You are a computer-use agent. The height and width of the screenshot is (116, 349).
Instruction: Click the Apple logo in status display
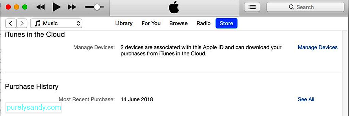click(x=174, y=8)
